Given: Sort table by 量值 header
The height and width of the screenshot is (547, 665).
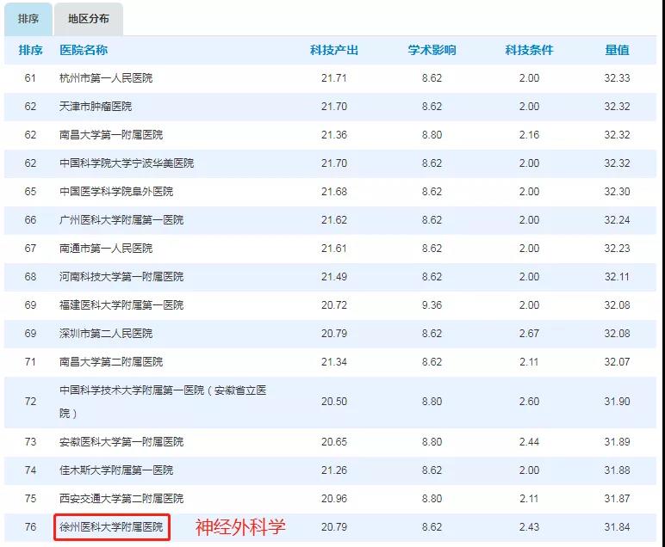Looking at the screenshot, I should (x=617, y=51).
